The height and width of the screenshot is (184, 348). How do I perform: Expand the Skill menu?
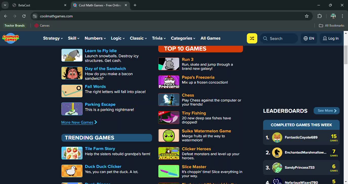coord(74,38)
